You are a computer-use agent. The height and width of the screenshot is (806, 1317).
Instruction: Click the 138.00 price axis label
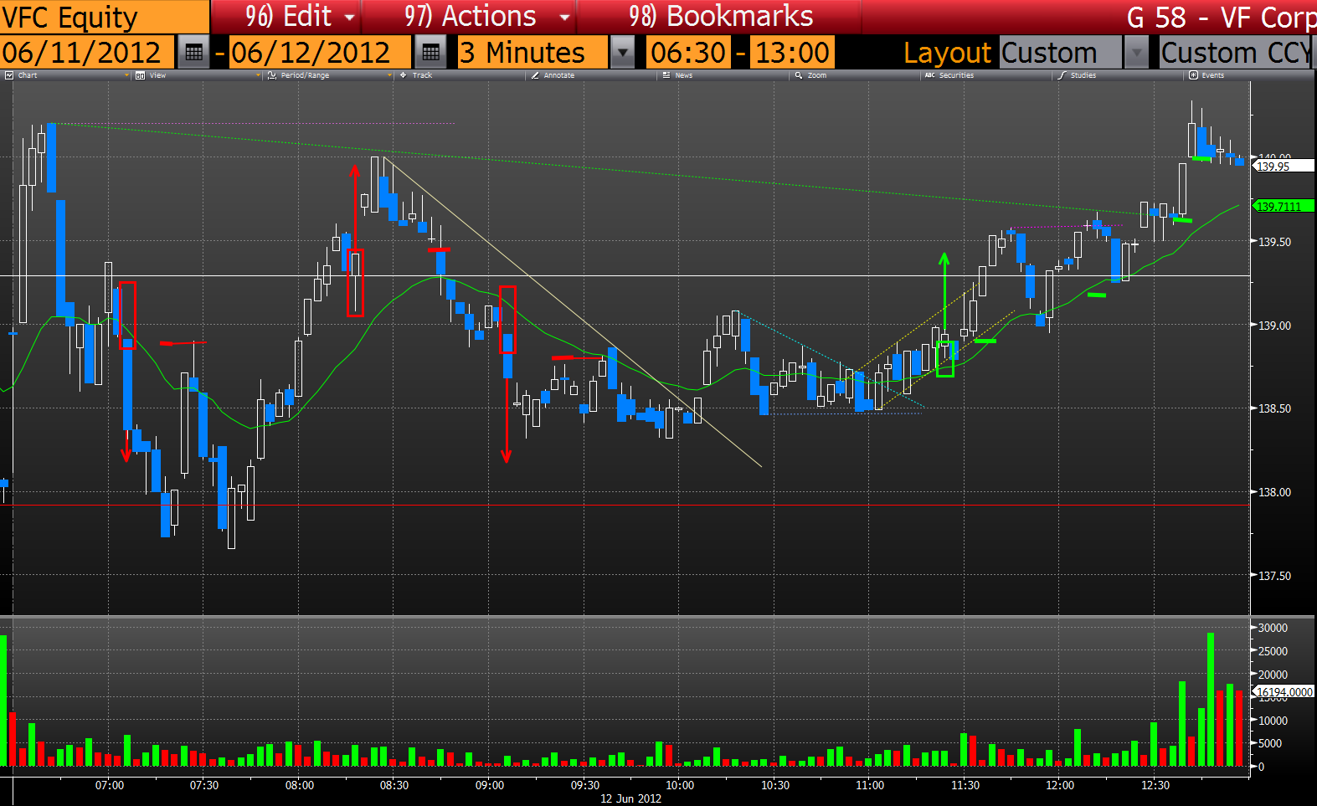click(1274, 492)
